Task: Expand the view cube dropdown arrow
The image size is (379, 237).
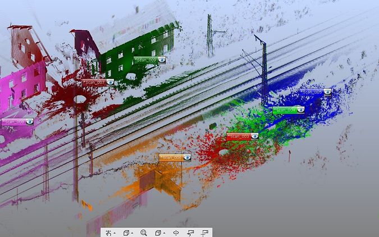Action: [x=133, y=233]
